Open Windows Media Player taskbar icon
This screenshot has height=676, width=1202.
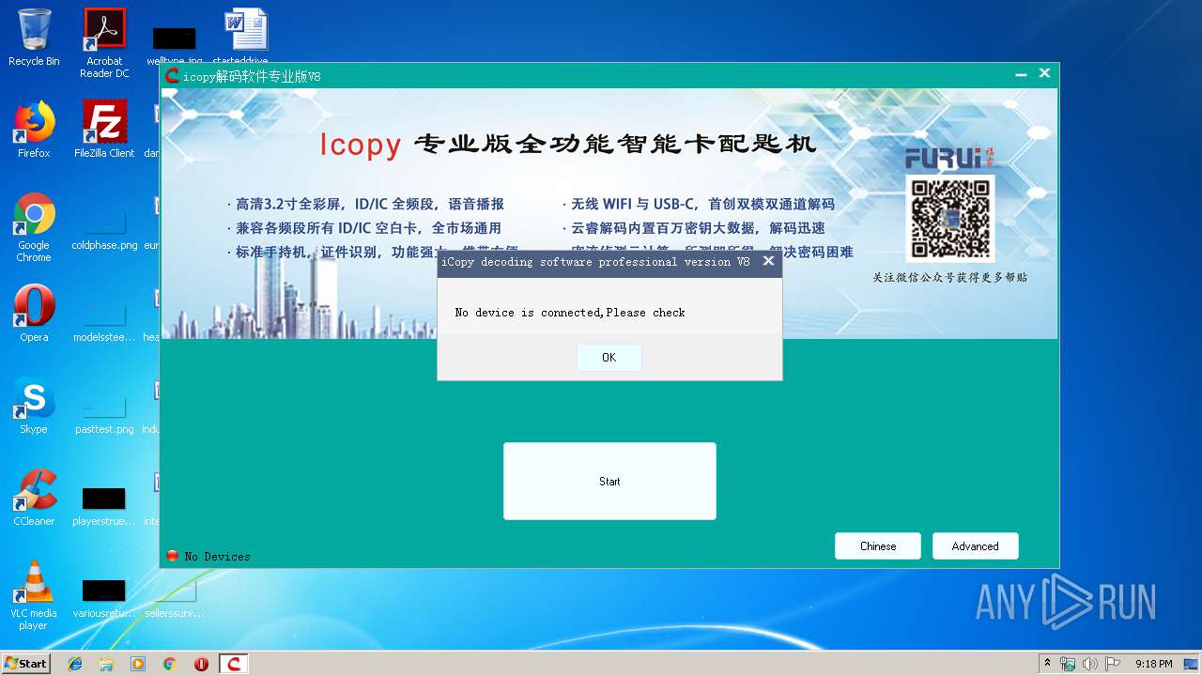tap(138, 664)
